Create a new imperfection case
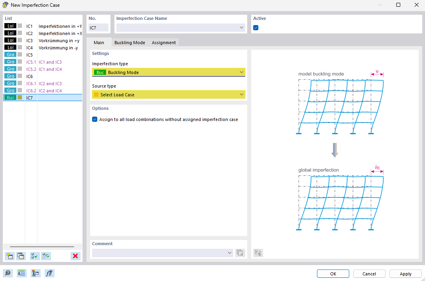 point(9,256)
